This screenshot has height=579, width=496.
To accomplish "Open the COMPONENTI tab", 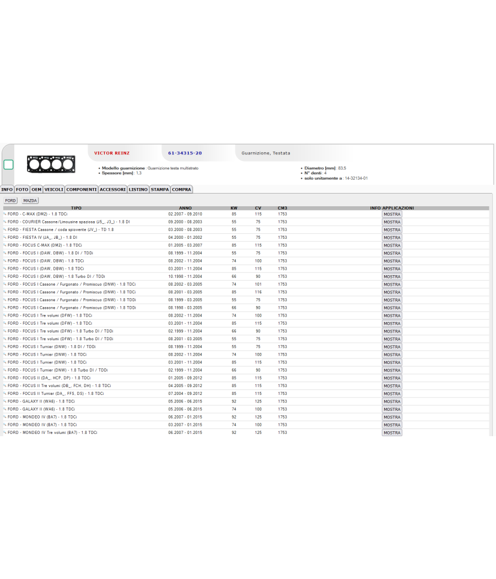I will [x=82, y=190].
